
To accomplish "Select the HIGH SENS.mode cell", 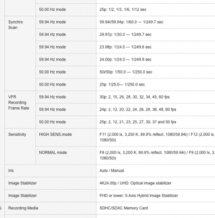I will click(x=66, y=137).
